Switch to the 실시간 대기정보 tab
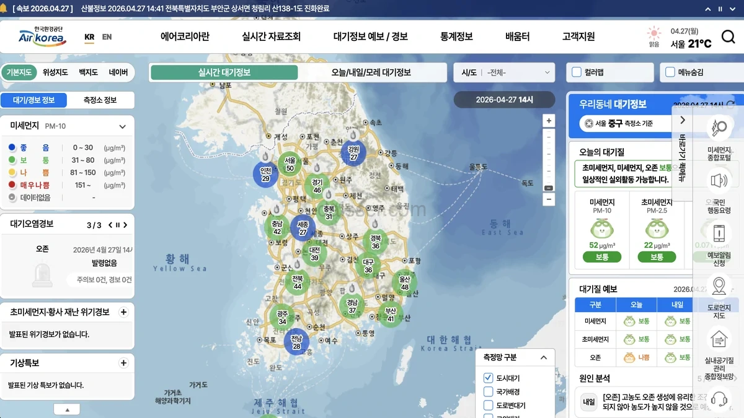Screen dimensions: 744x418 point(224,72)
